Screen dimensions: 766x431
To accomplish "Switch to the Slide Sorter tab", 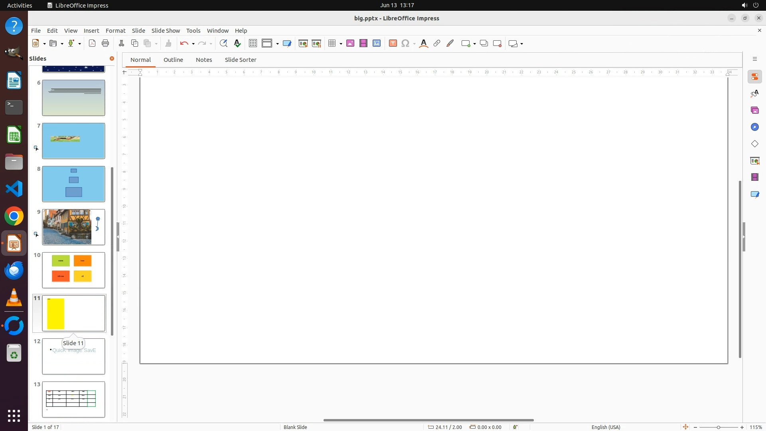I will point(241,60).
